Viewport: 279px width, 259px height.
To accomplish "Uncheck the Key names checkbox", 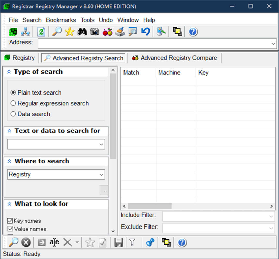I will coord(10,221).
